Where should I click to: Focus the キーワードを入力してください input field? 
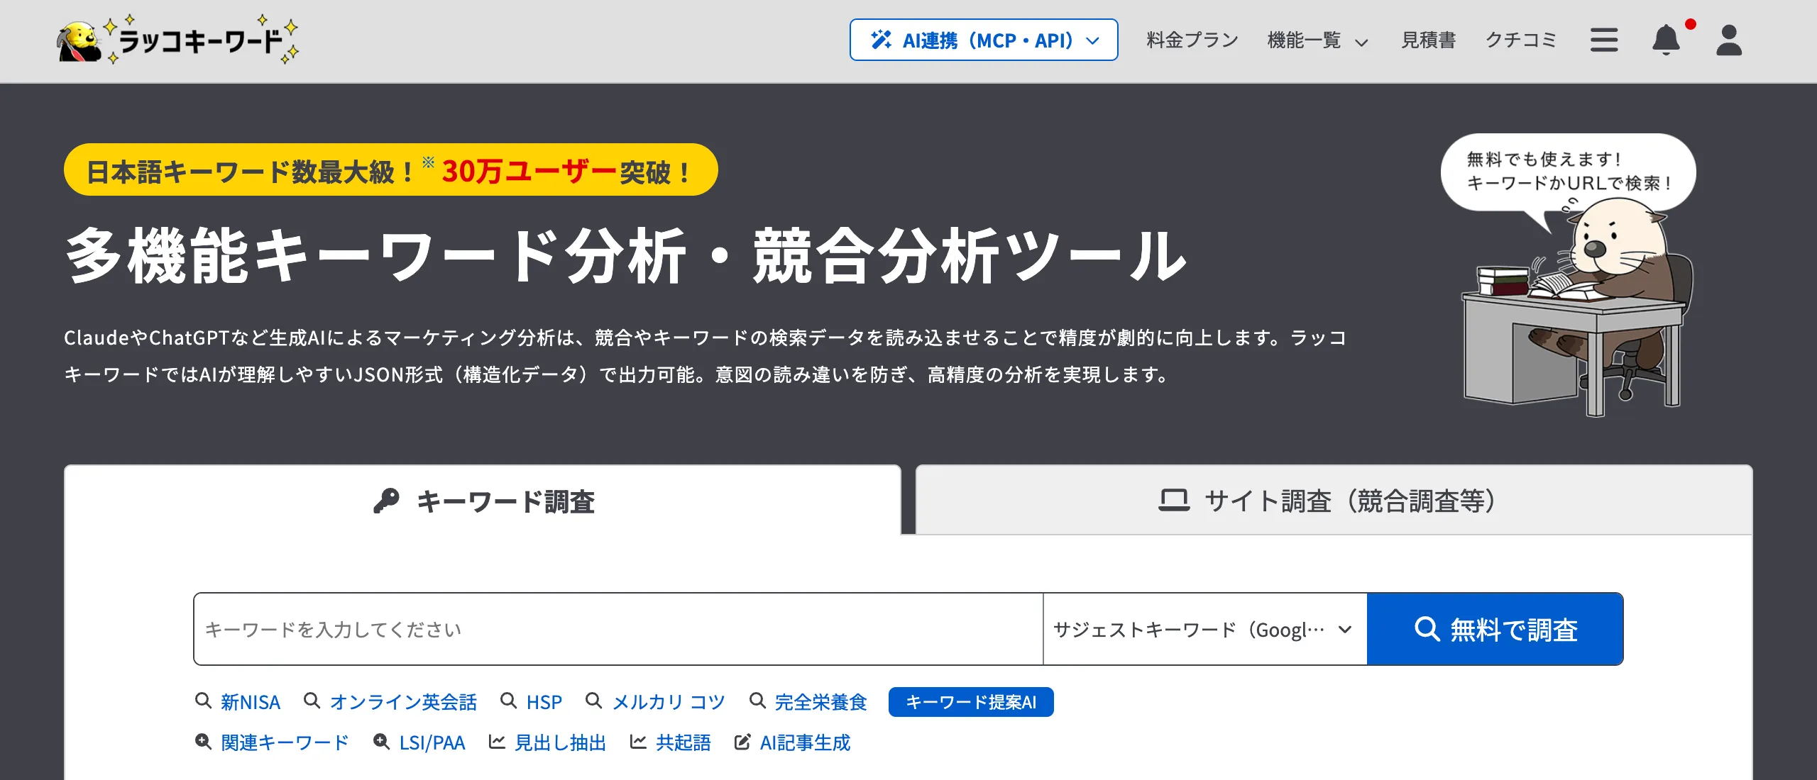[x=618, y=629]
